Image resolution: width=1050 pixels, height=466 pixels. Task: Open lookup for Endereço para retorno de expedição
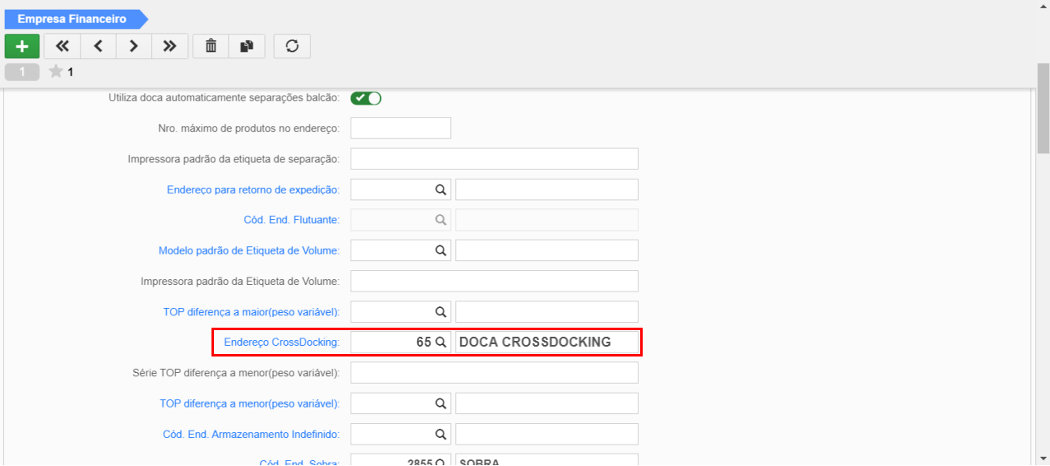tap(441, 189)
